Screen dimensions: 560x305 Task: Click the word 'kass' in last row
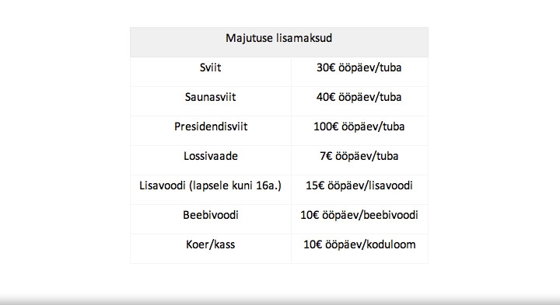click(224, 244)
